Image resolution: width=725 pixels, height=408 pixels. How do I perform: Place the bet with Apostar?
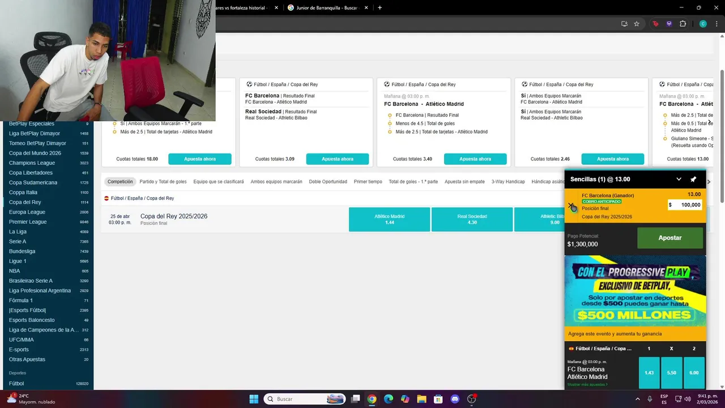tap(670, 238)
